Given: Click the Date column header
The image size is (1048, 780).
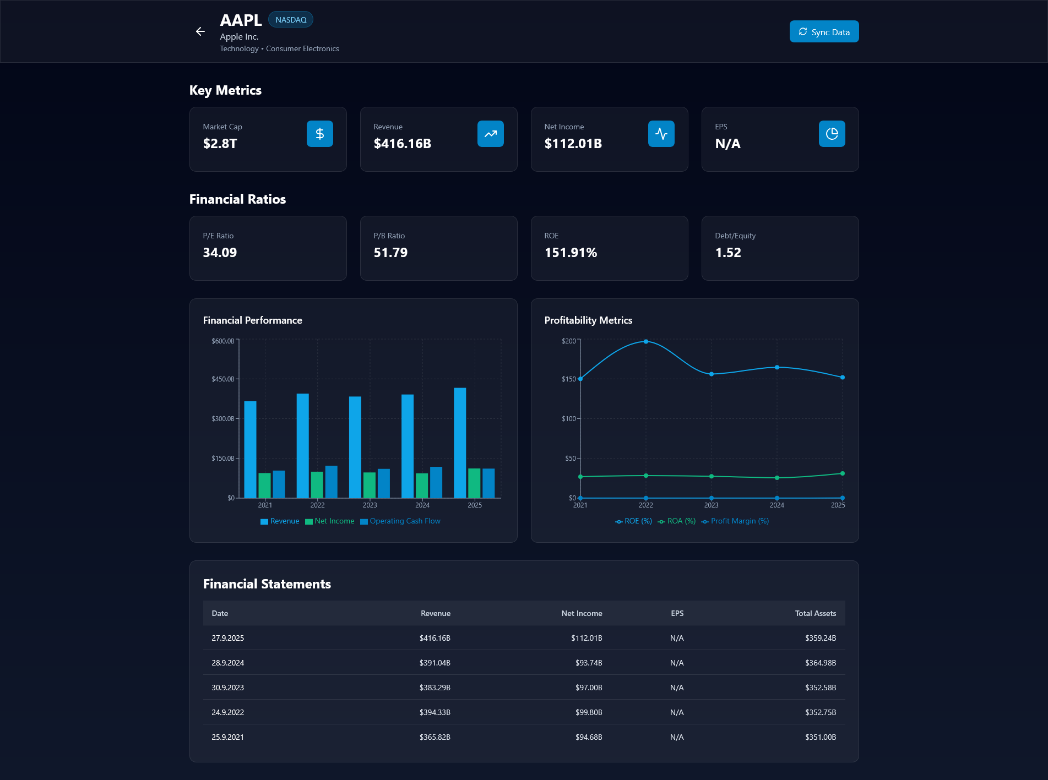Looking at the screenshot, I should pos(220,613).
